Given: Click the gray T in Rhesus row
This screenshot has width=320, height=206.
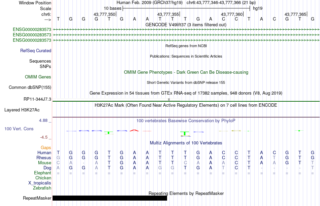Looking at the screenshot, I should point(274,158).
